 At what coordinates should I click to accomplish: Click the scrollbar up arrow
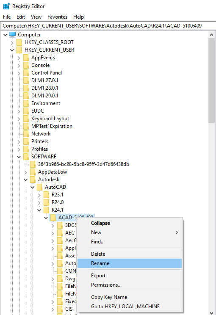pos(211,35)
